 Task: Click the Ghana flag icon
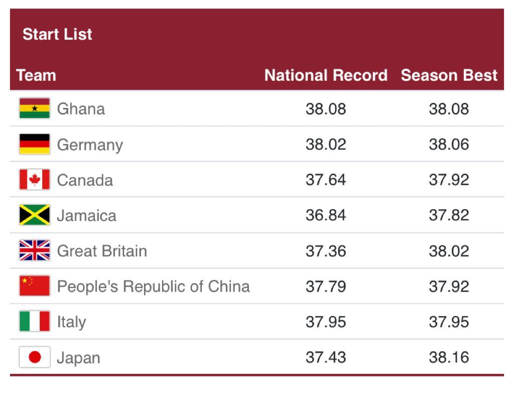coord(35,108)
